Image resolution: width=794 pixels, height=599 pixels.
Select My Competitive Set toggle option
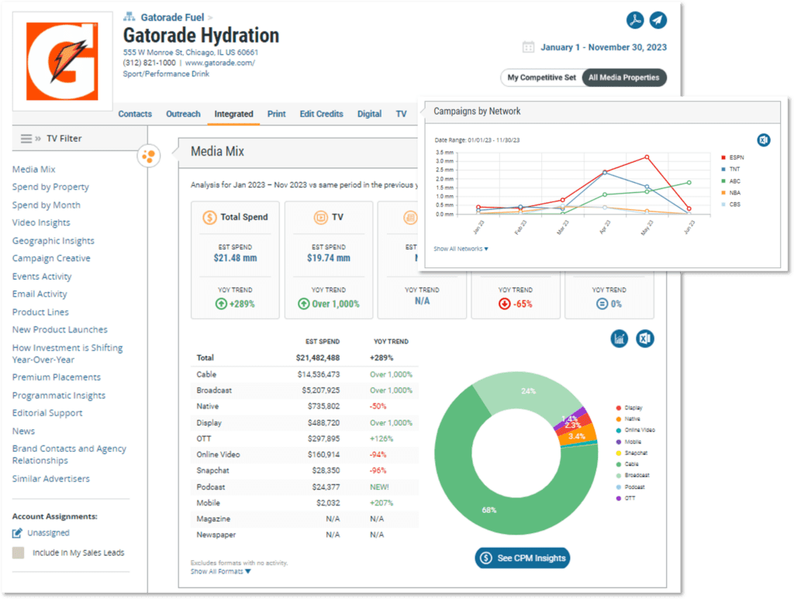[541, 77]
